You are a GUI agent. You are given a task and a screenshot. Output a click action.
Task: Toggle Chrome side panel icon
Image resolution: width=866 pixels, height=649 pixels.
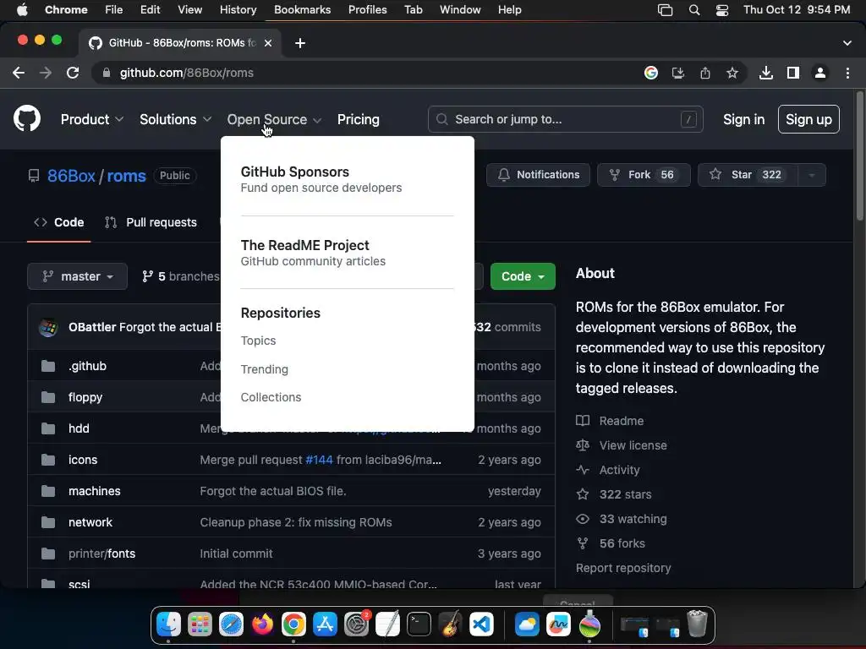point(793,73)
